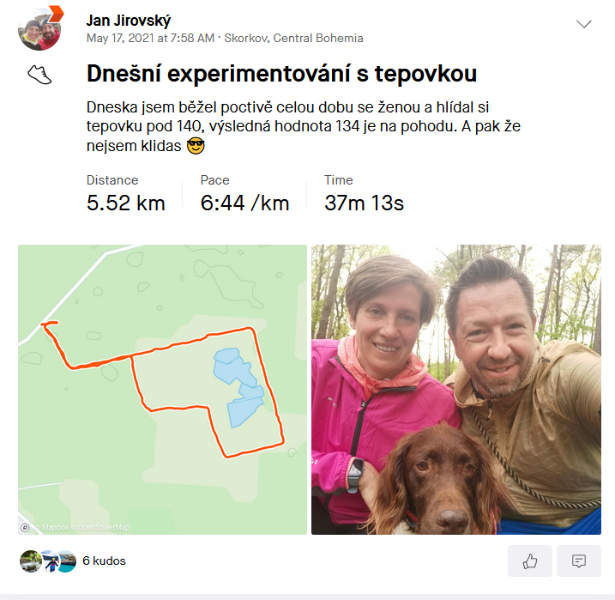Open the selfie photo with the dog
The image size is (615, 600).
point(456,390)
